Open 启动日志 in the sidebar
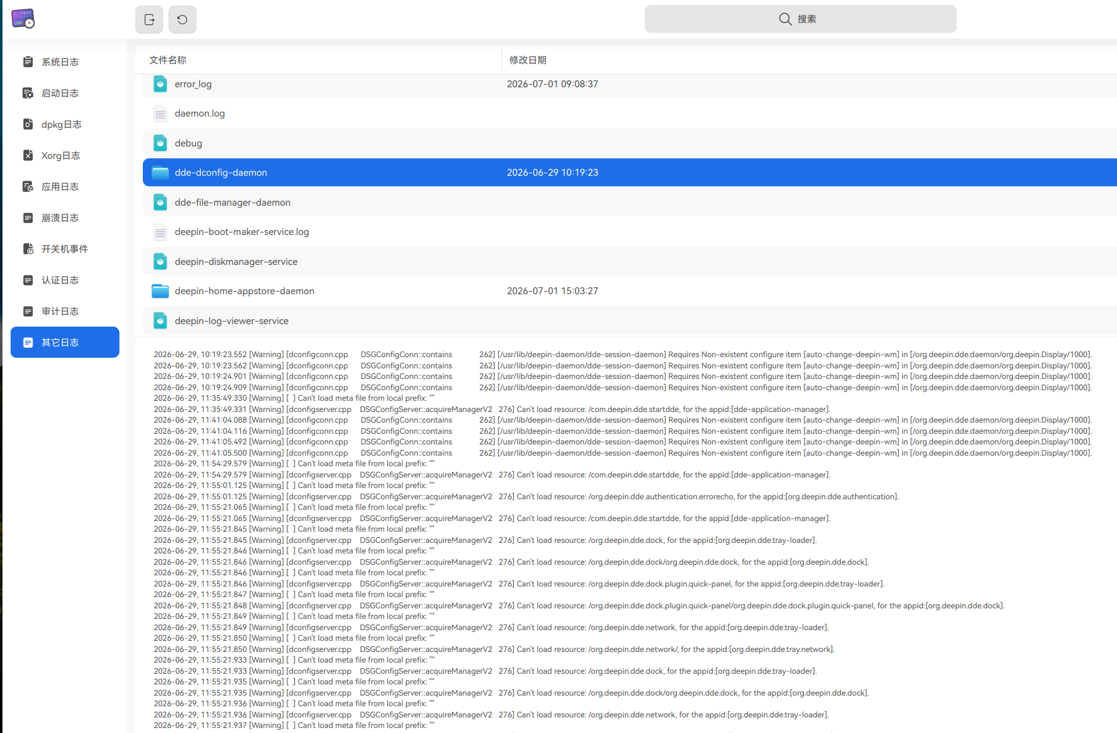The height and width of the screenshot is (733, 1117). pos(65,93)
